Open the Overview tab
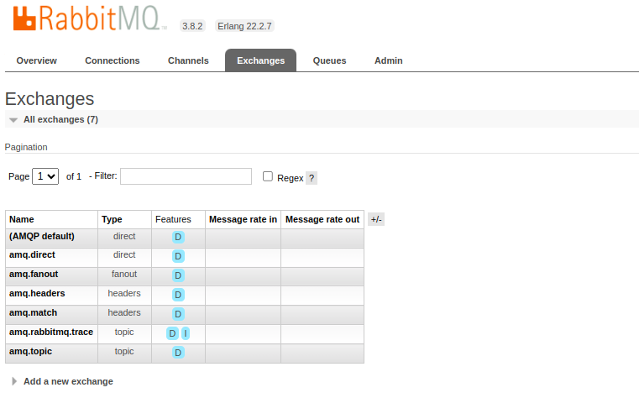This screenshot has height=398, width=639. coord(37,60)
